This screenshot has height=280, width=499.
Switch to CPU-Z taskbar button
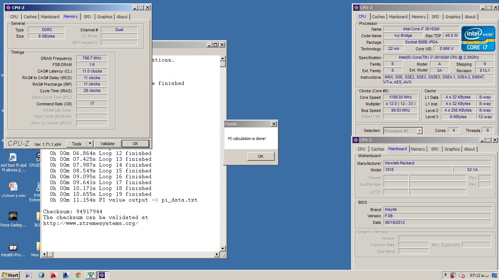(x=102, y=275)
